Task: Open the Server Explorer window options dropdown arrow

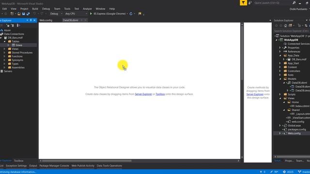Action: pyautogui.click(x=27, y=20)
